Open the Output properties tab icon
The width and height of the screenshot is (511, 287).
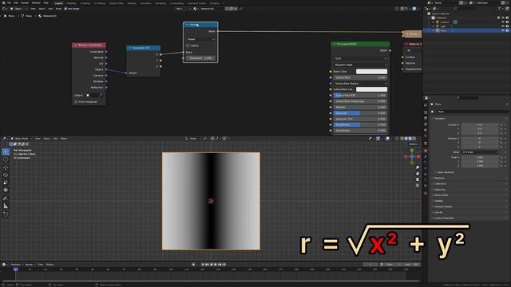426,118
